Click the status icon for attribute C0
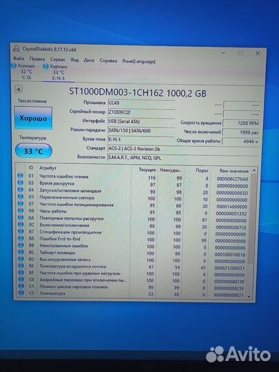This screenshot has height=372, width=279. [21, 279]
